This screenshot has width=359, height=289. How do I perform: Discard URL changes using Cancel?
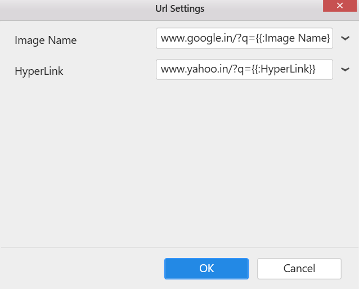pyautogui.click(x=299, y=269)
